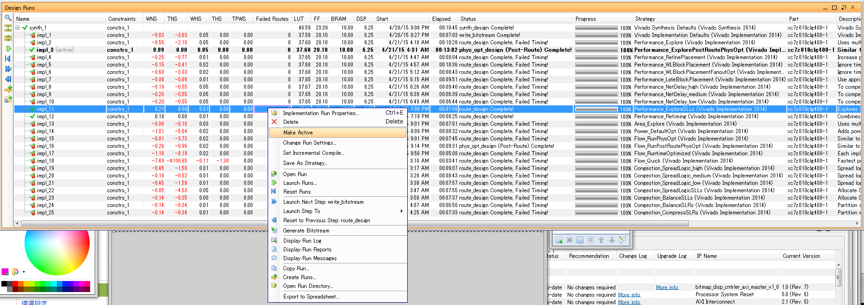The image size is (864, 305).
Task: Click the magenta add-color swatch icon
Action: pyautogui.click(x=5, y=272)
